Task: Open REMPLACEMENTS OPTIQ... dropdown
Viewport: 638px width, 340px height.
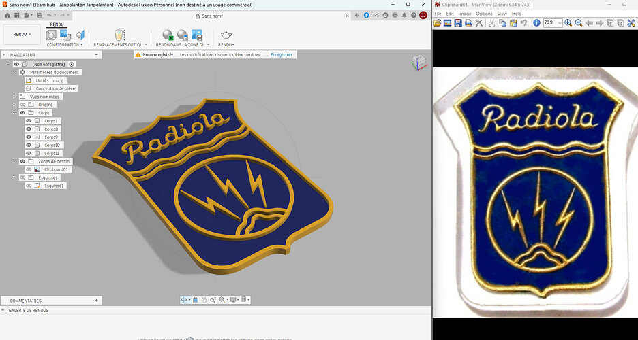Action: pyautogui.click(x=121, y=45)
